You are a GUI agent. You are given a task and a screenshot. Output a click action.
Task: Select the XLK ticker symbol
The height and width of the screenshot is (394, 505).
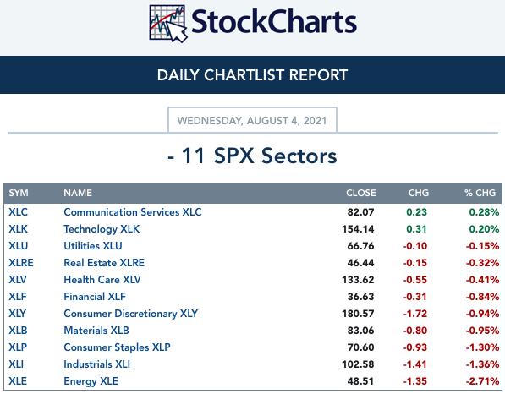[18, 229]
